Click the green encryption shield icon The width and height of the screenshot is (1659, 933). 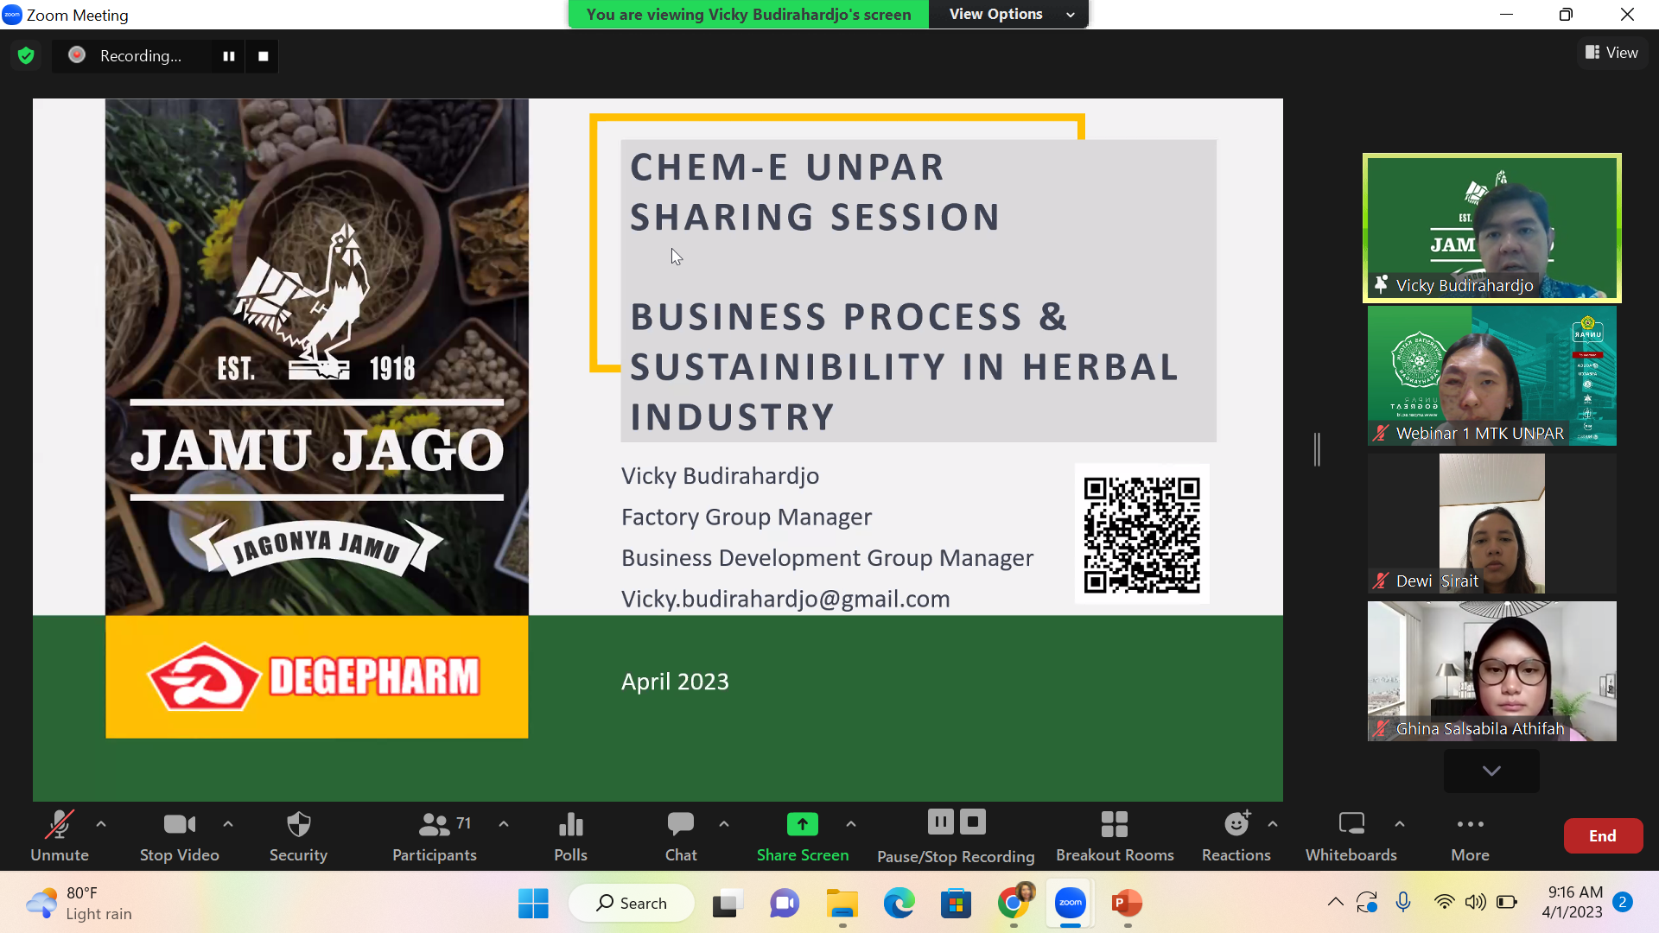(x=26, y=56)
